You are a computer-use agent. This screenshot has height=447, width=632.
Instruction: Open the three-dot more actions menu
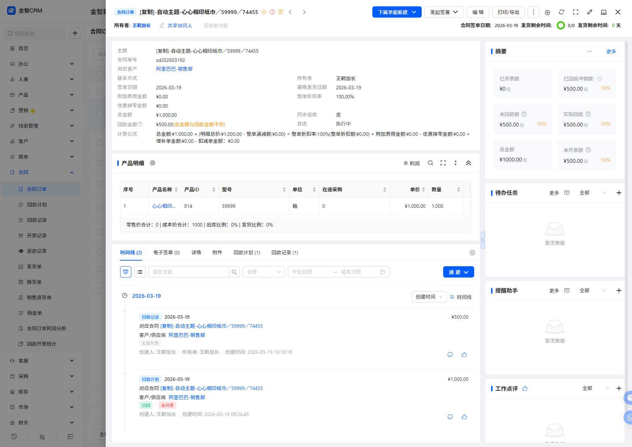[533, 12]
